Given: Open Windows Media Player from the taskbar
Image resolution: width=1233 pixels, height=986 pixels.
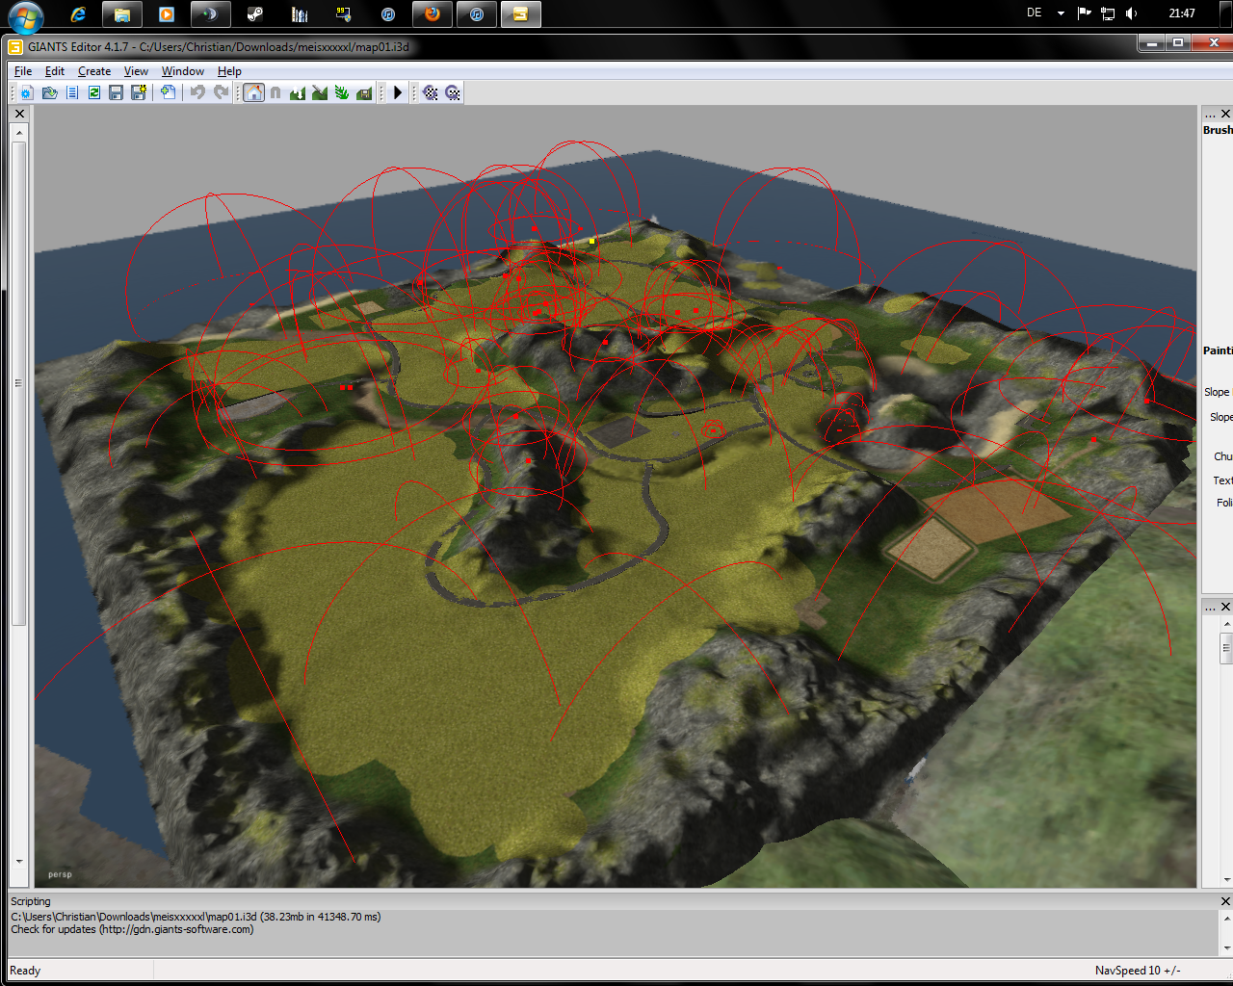Looking at the screenshot, I should pyautogui.click(x=167, y=13).
